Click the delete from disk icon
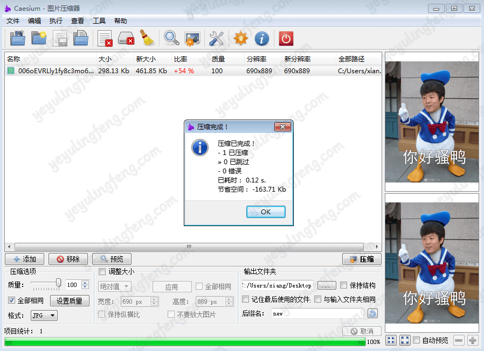 pyautogui.click(x=126, y=39)
